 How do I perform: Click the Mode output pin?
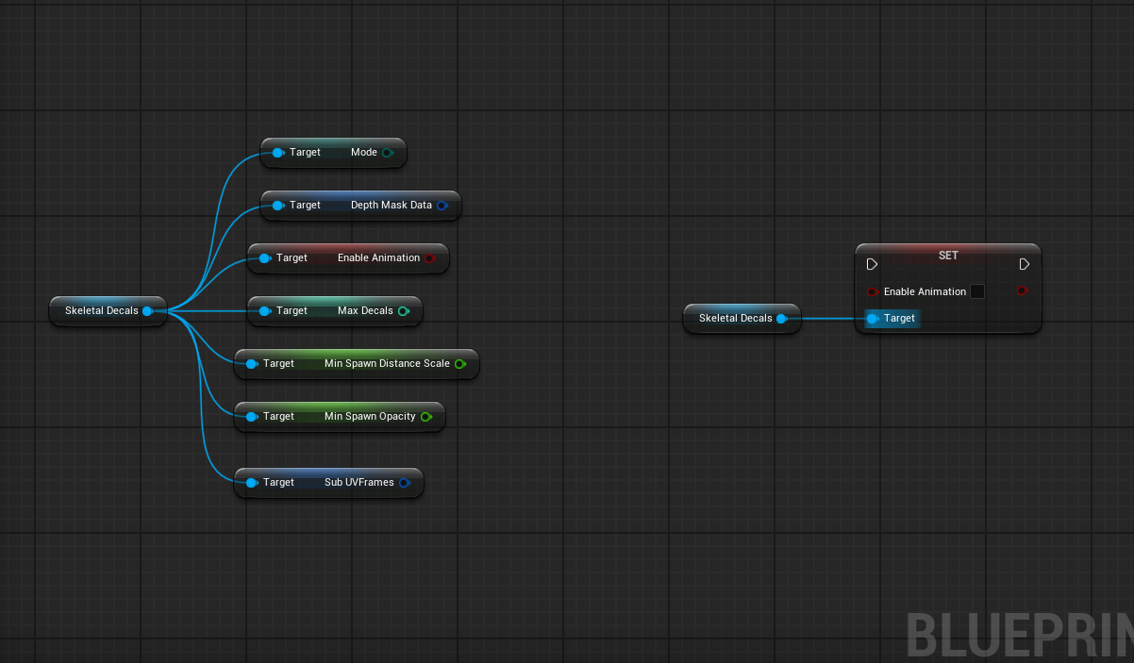tap(388, 153)
